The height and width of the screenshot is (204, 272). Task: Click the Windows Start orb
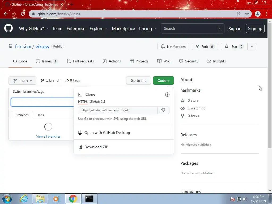point(7,199)
